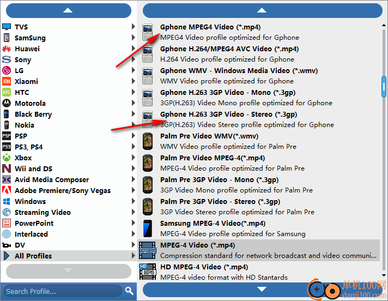Image resolution: width=388 pixels, height=301 pixels.
Task: Select Gphone H.264/MPEG4 AVC Video profile
Action: point(259,54)
